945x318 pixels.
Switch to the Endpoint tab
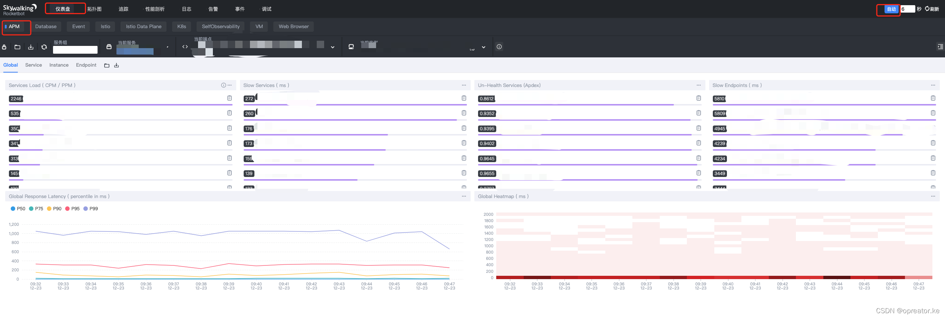(x=86, y=65)
